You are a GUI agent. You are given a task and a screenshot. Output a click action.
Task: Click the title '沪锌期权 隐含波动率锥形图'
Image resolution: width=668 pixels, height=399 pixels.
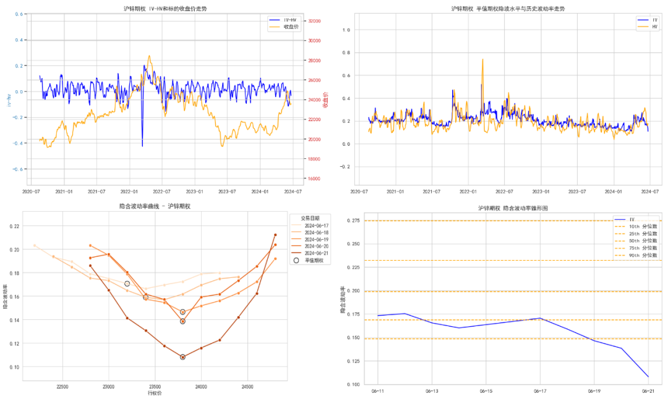(x=513, y=208)
